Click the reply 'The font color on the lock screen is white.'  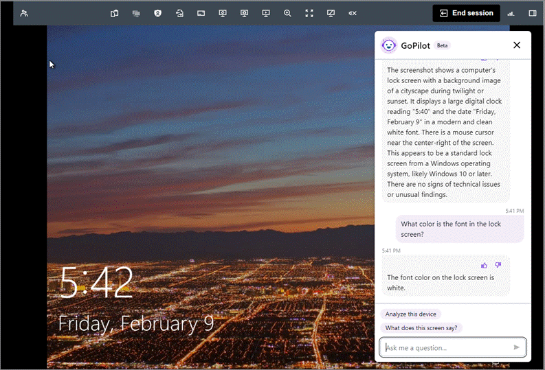(445, 276)
